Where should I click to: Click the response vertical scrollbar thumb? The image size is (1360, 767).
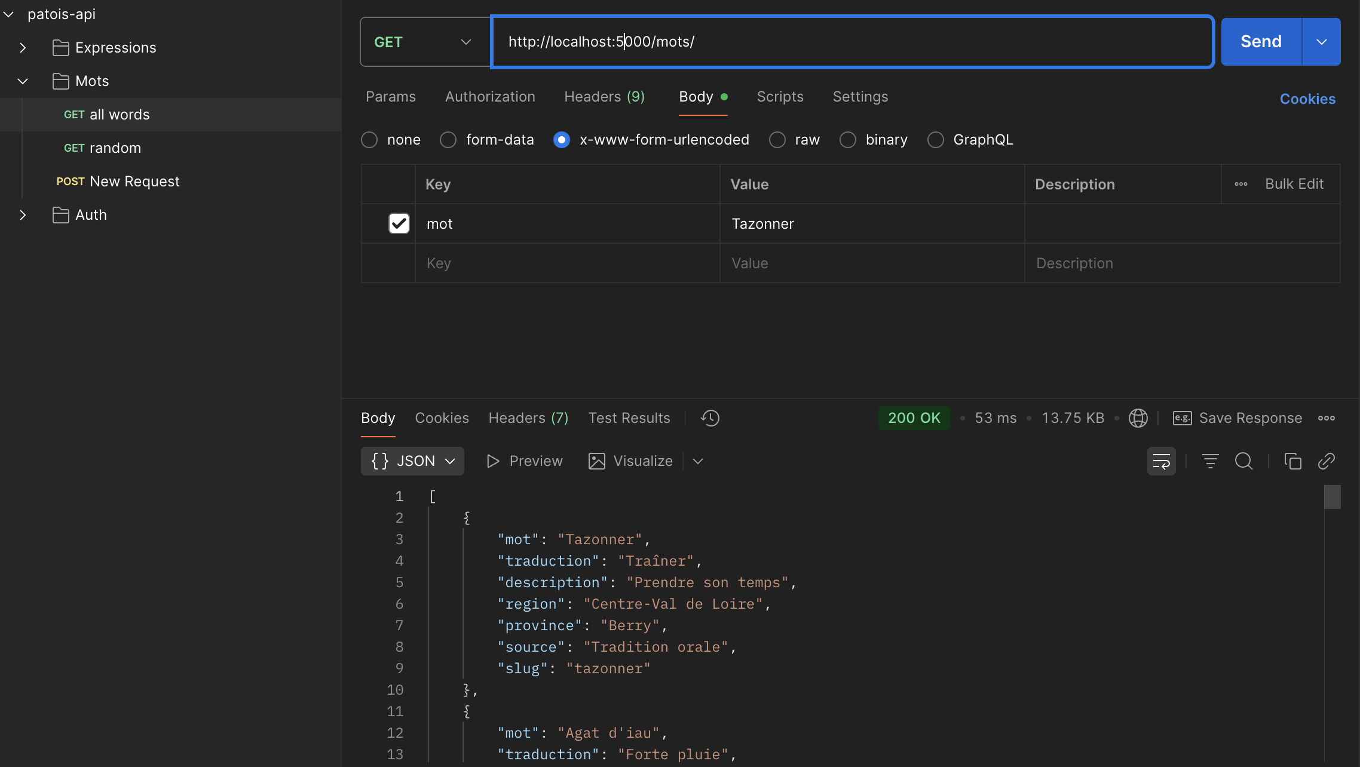(x=1332, y=497)
